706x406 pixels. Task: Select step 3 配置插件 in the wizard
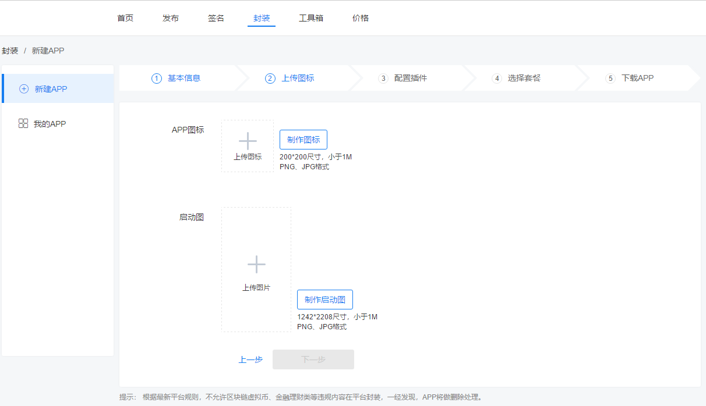(403, 78)
